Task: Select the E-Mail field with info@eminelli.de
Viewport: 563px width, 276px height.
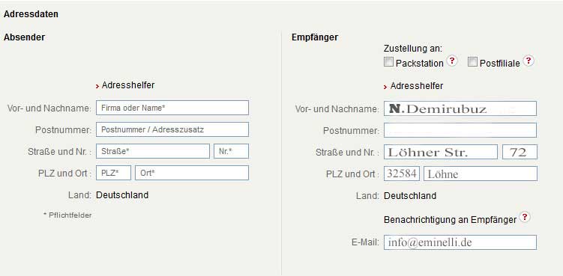Action: [x=460, y=242]
